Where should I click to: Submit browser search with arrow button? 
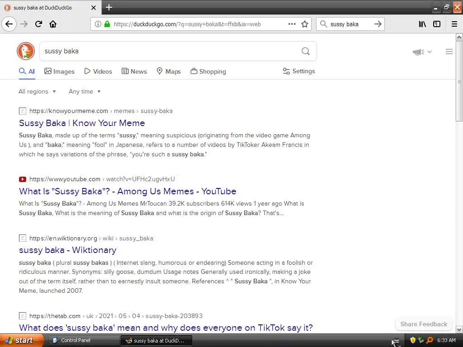[x=378, y=24]
